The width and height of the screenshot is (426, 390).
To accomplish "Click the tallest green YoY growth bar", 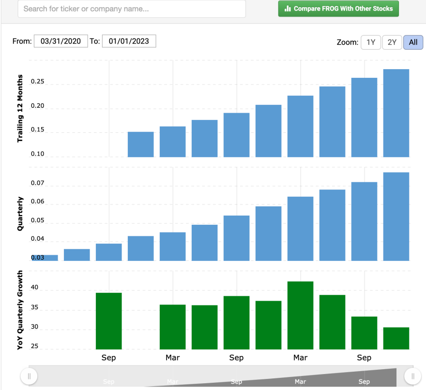I will [301, 316].
